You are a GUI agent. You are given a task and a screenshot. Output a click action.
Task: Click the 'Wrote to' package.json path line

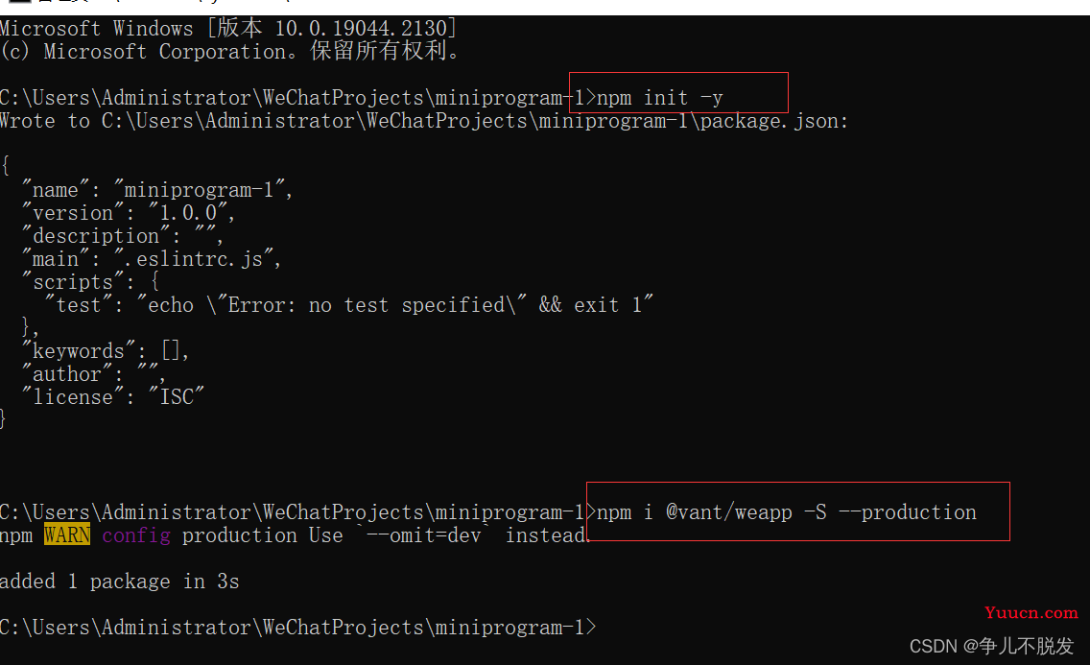tap(424, 121)
